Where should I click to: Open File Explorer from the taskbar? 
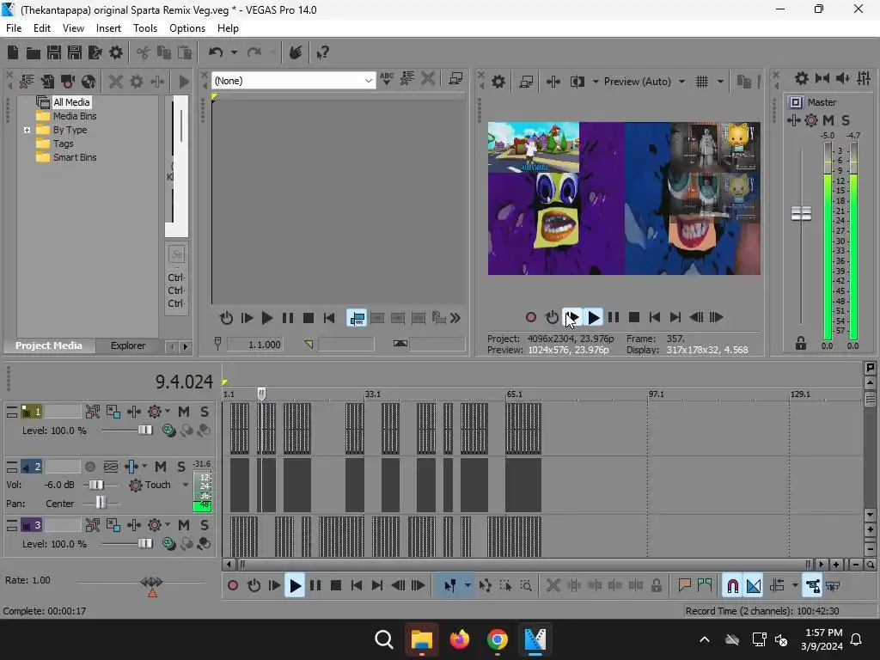click(421, 639)
